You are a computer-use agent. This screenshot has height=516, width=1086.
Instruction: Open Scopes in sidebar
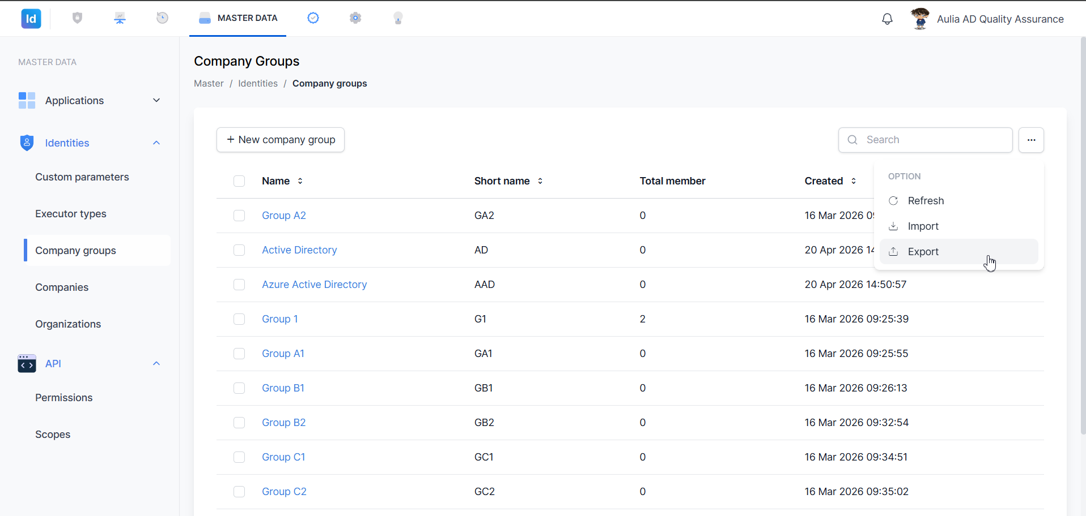coord(53,435)
